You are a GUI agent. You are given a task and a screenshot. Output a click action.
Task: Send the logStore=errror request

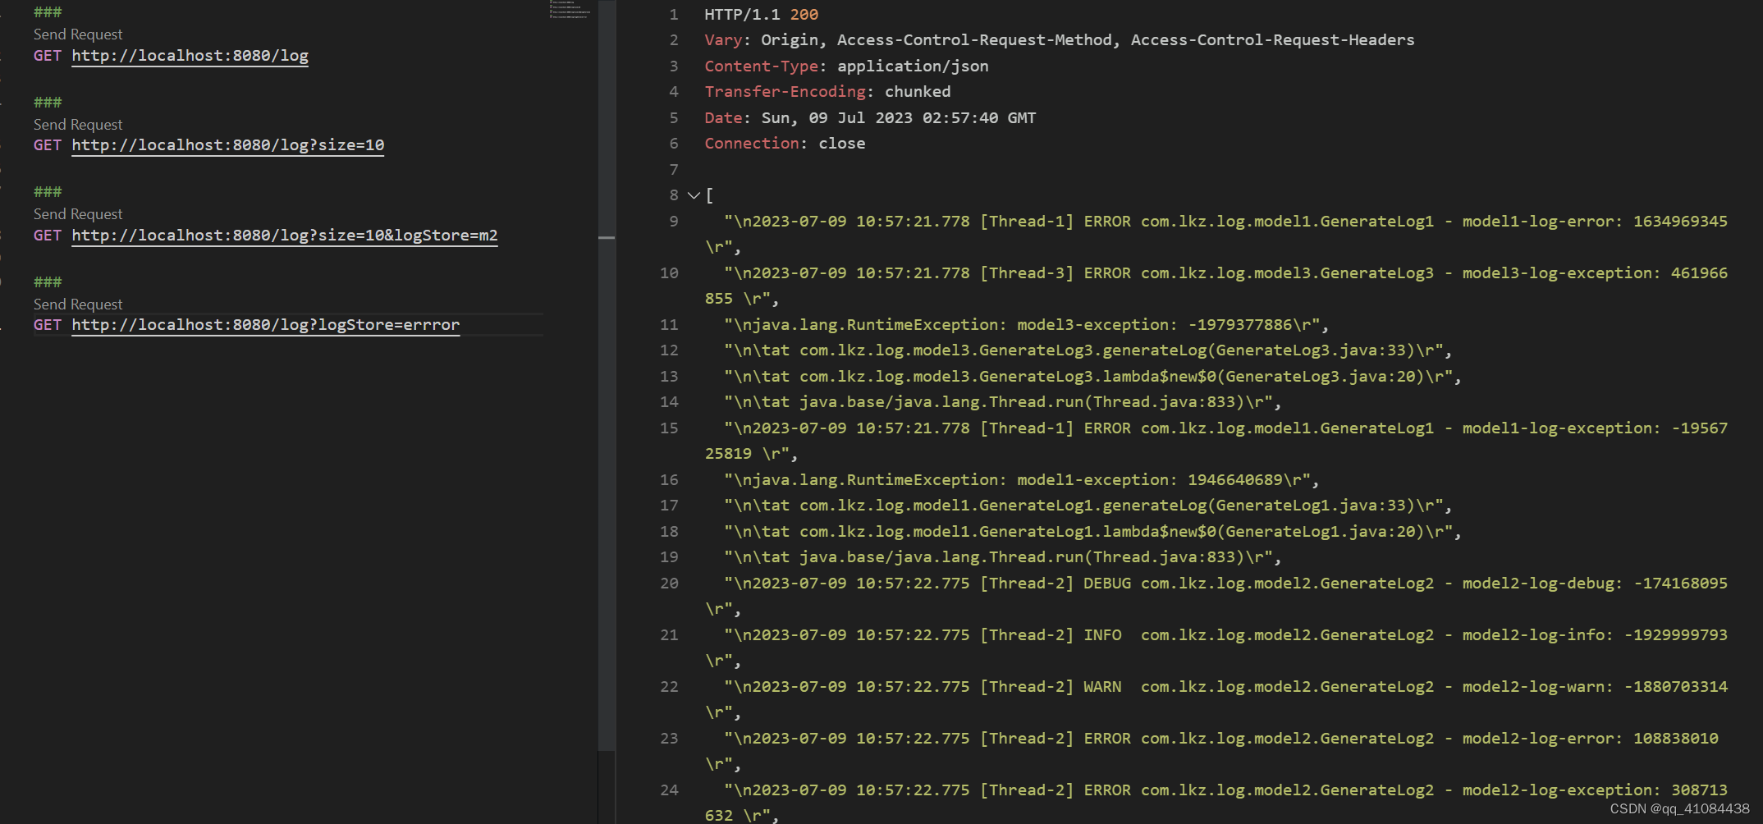pyautogui.click(x=77, y=304)
